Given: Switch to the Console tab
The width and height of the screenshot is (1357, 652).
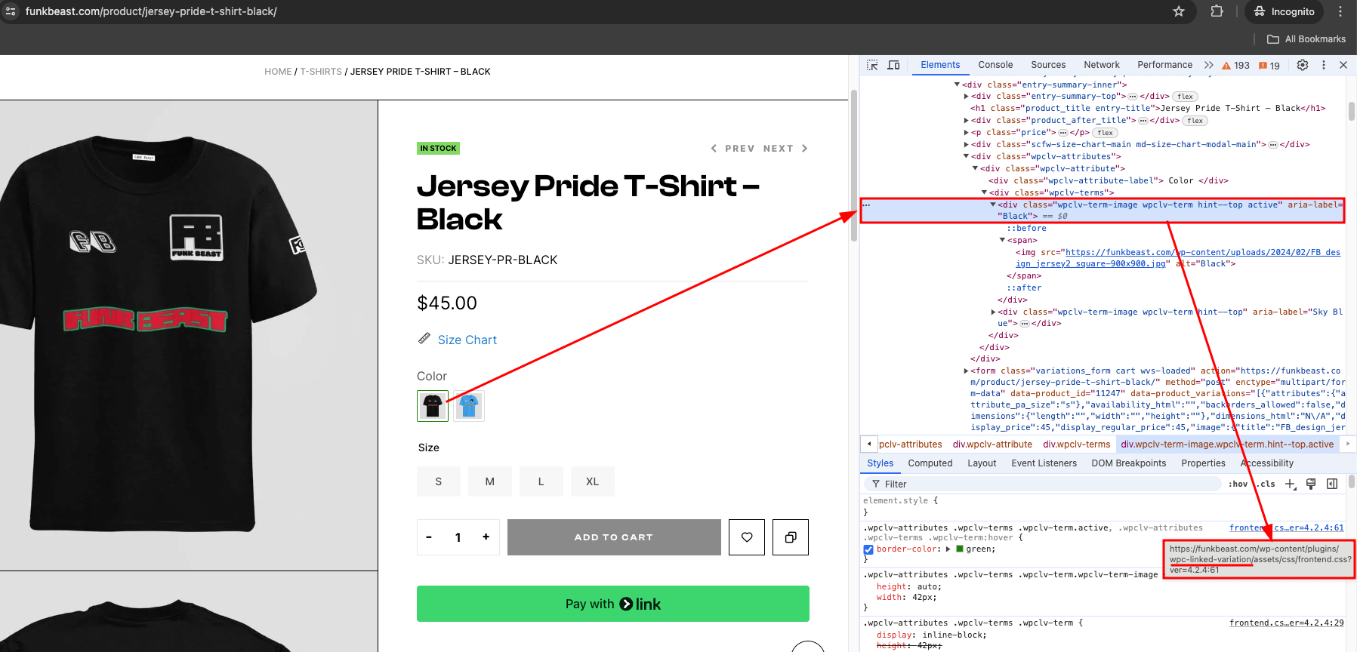Looking at the screenshot, I should coord(995,65).
